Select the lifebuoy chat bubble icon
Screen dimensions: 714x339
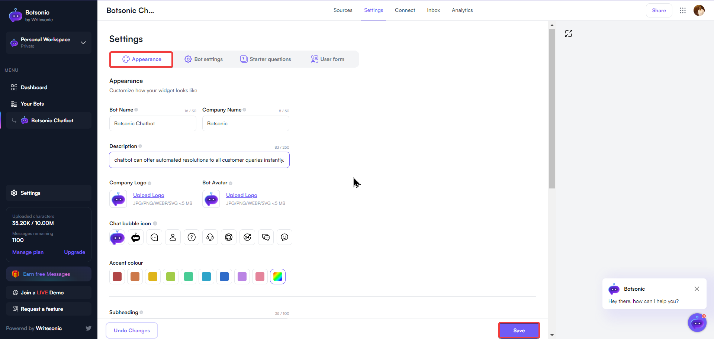(229, 237)
